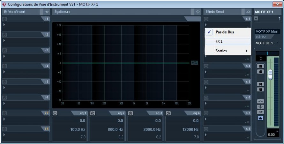Click the EQ reset icon beside the graph
284x144 pixels.
click(194, 63)
